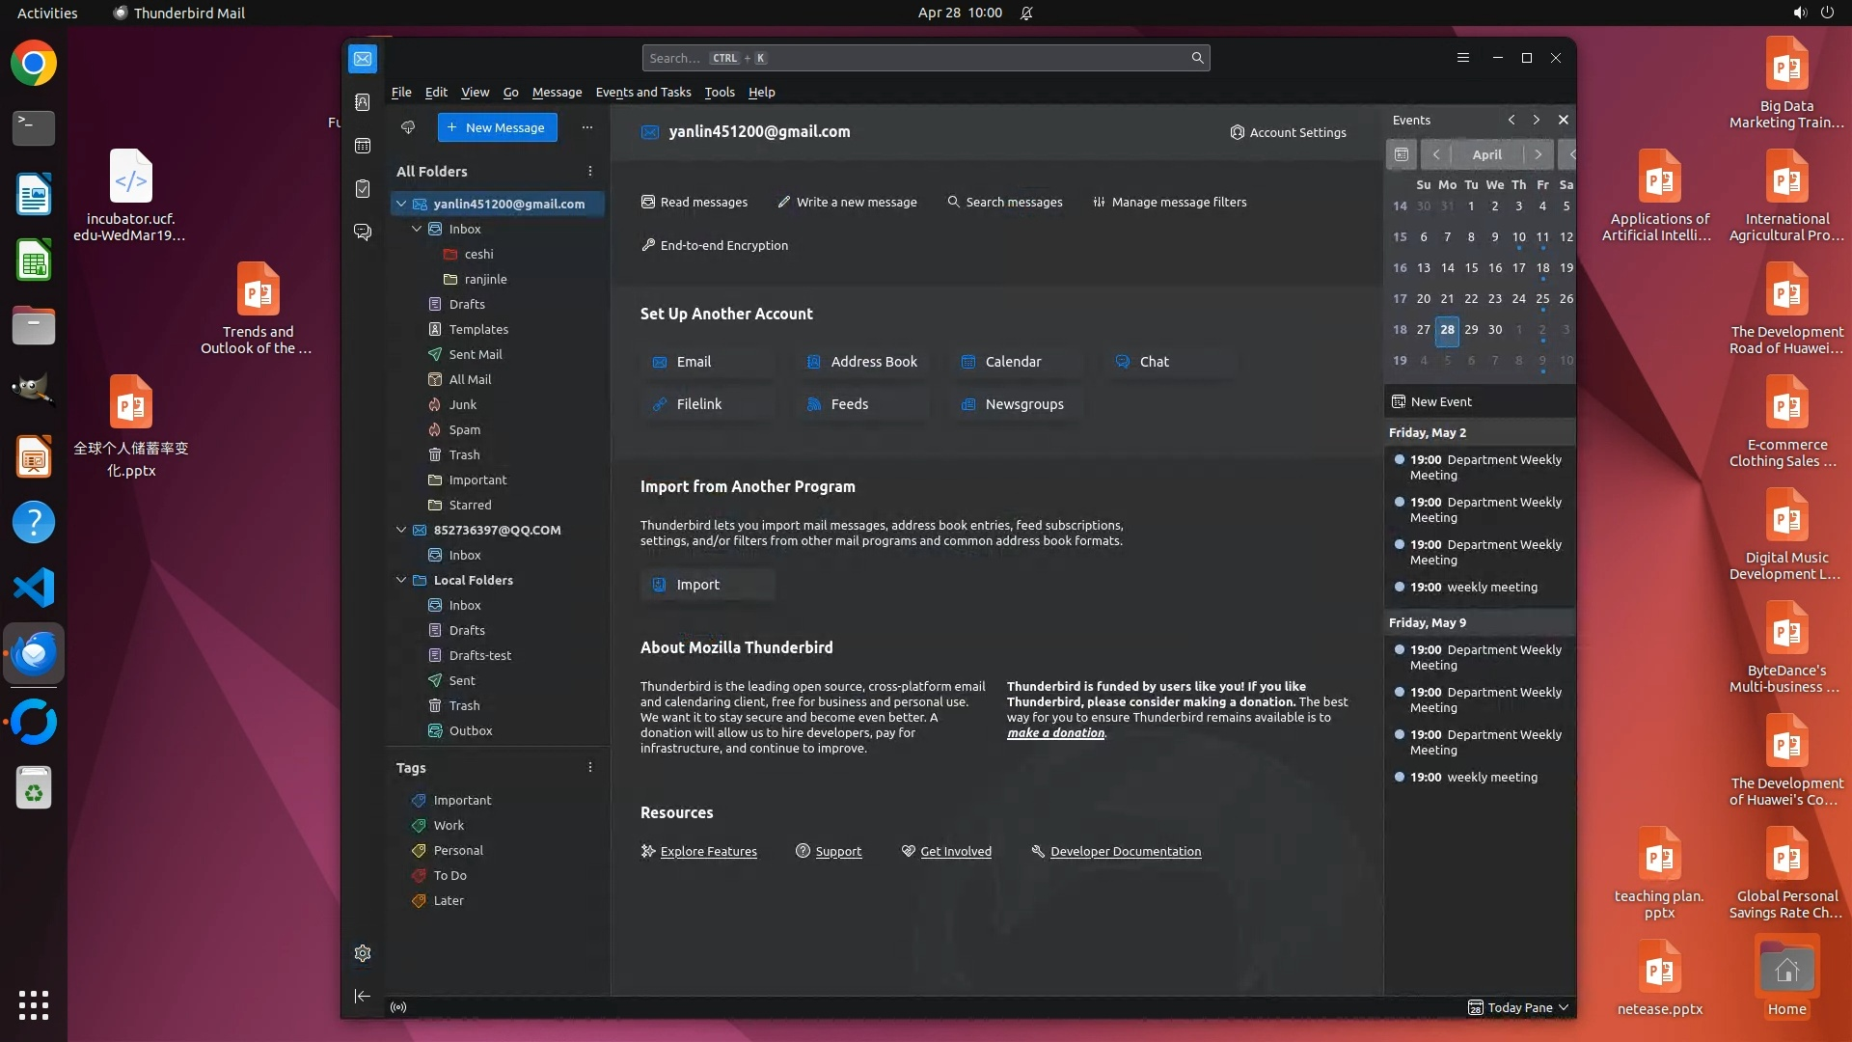Viewport: 1852px width, 1042px height.
Task: Open the Events and Tasks menu
Action: tap(643, 92)
